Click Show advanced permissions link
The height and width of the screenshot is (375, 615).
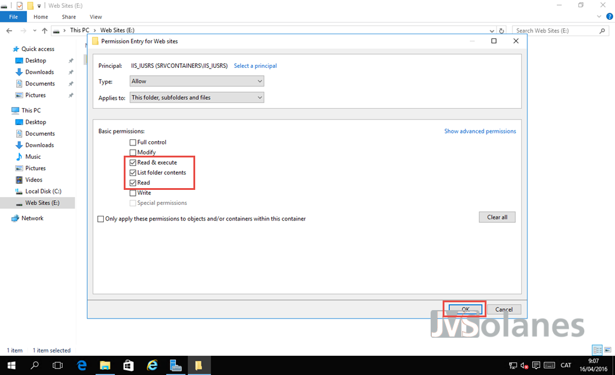point(480,131)
